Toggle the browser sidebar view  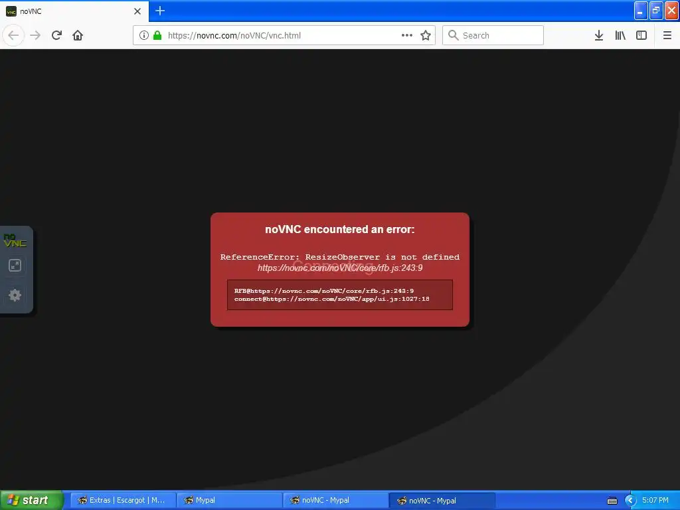(x=641, y=35)
